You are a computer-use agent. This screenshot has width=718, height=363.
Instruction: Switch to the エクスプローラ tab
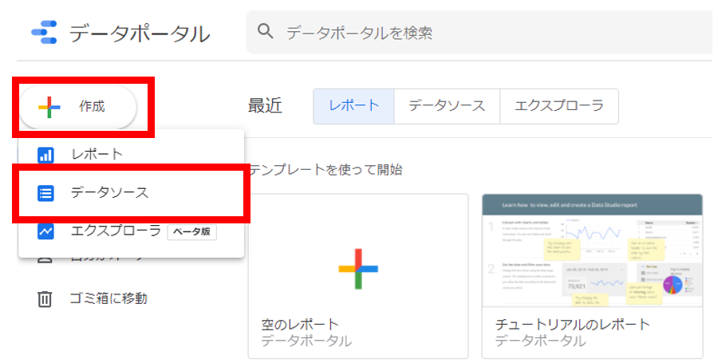coord(559,106)
